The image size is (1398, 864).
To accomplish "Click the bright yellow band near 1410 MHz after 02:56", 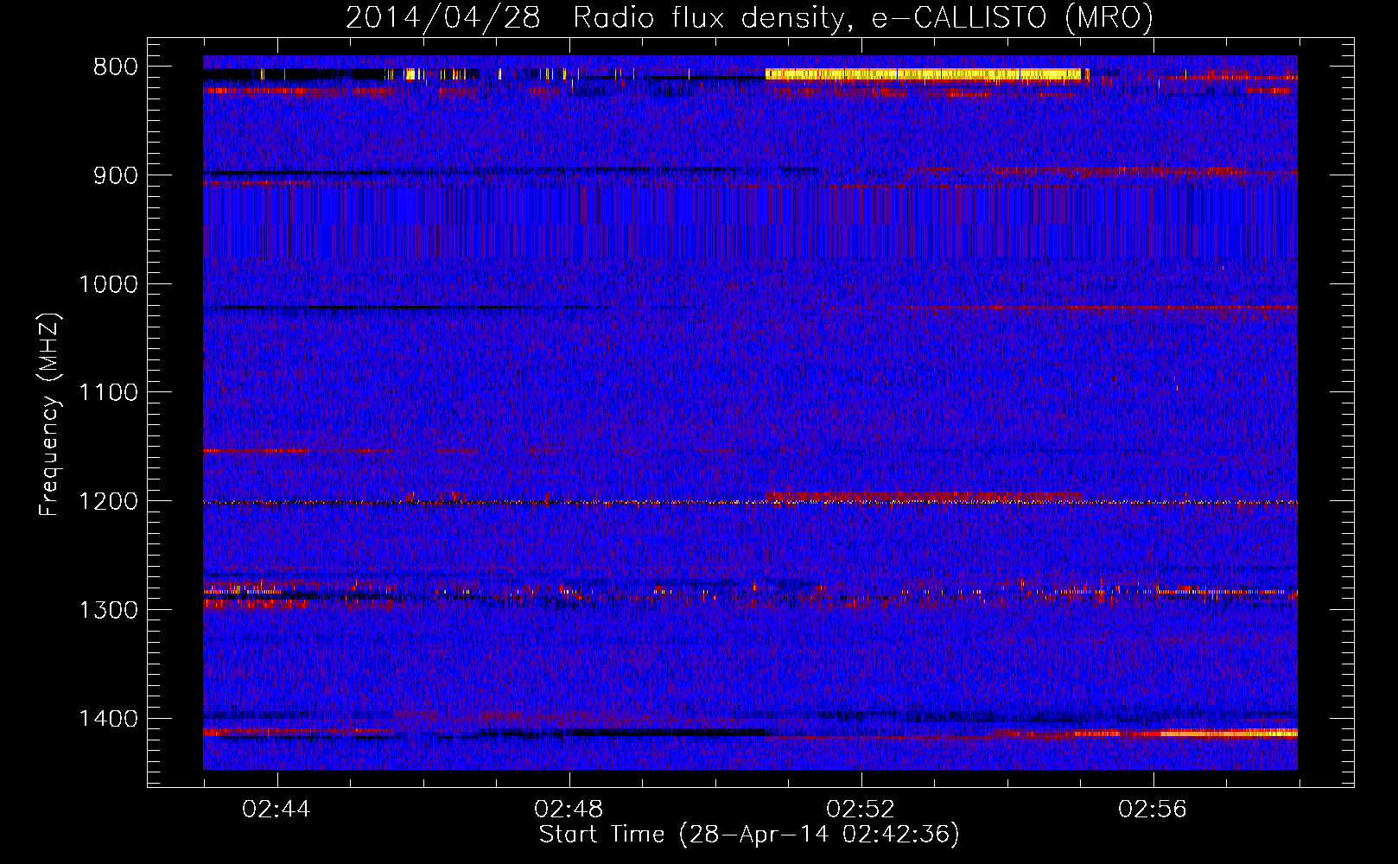I will 1229,734.
